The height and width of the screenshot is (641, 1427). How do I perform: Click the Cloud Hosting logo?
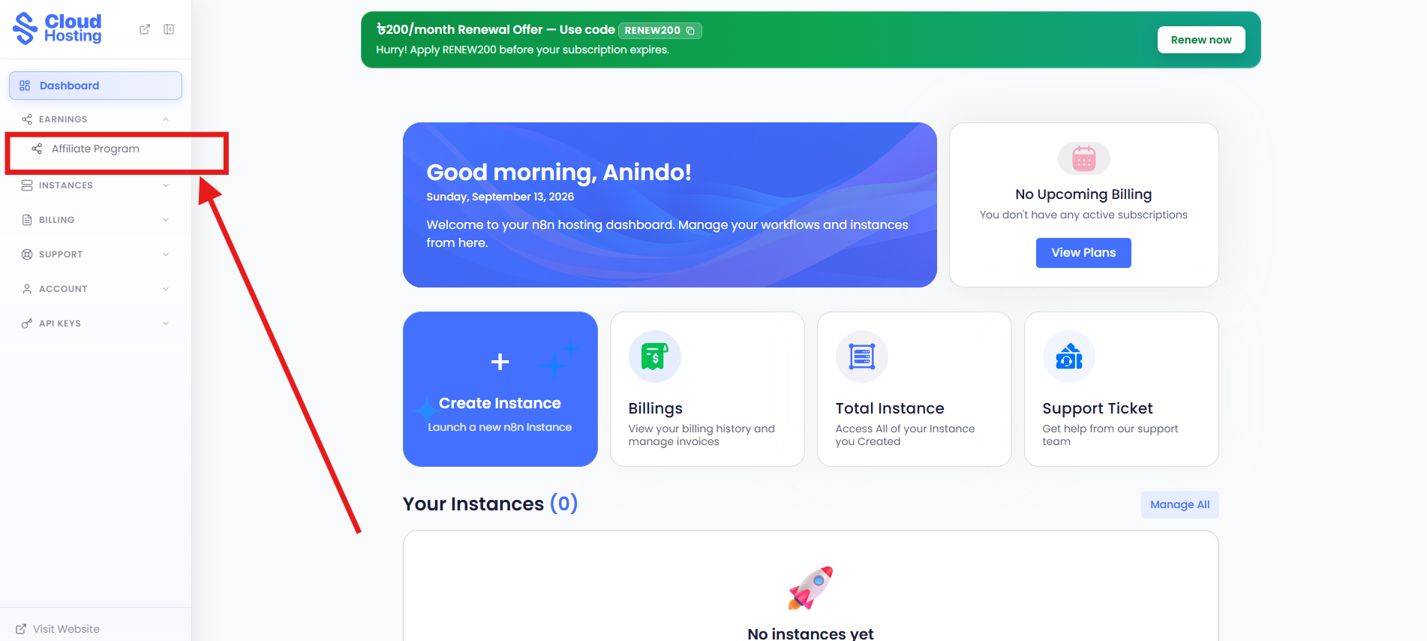(57, 29)
